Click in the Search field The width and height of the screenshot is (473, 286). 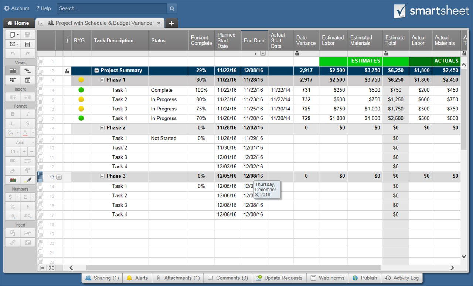111,8
